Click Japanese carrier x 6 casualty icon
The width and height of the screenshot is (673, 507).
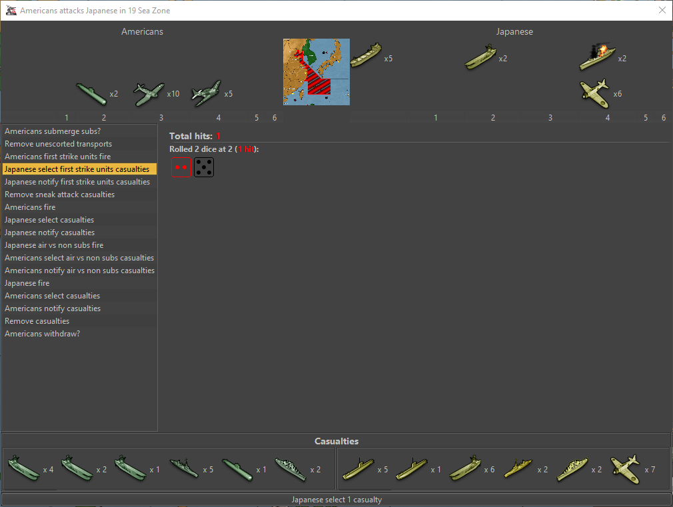click(465, 468)
